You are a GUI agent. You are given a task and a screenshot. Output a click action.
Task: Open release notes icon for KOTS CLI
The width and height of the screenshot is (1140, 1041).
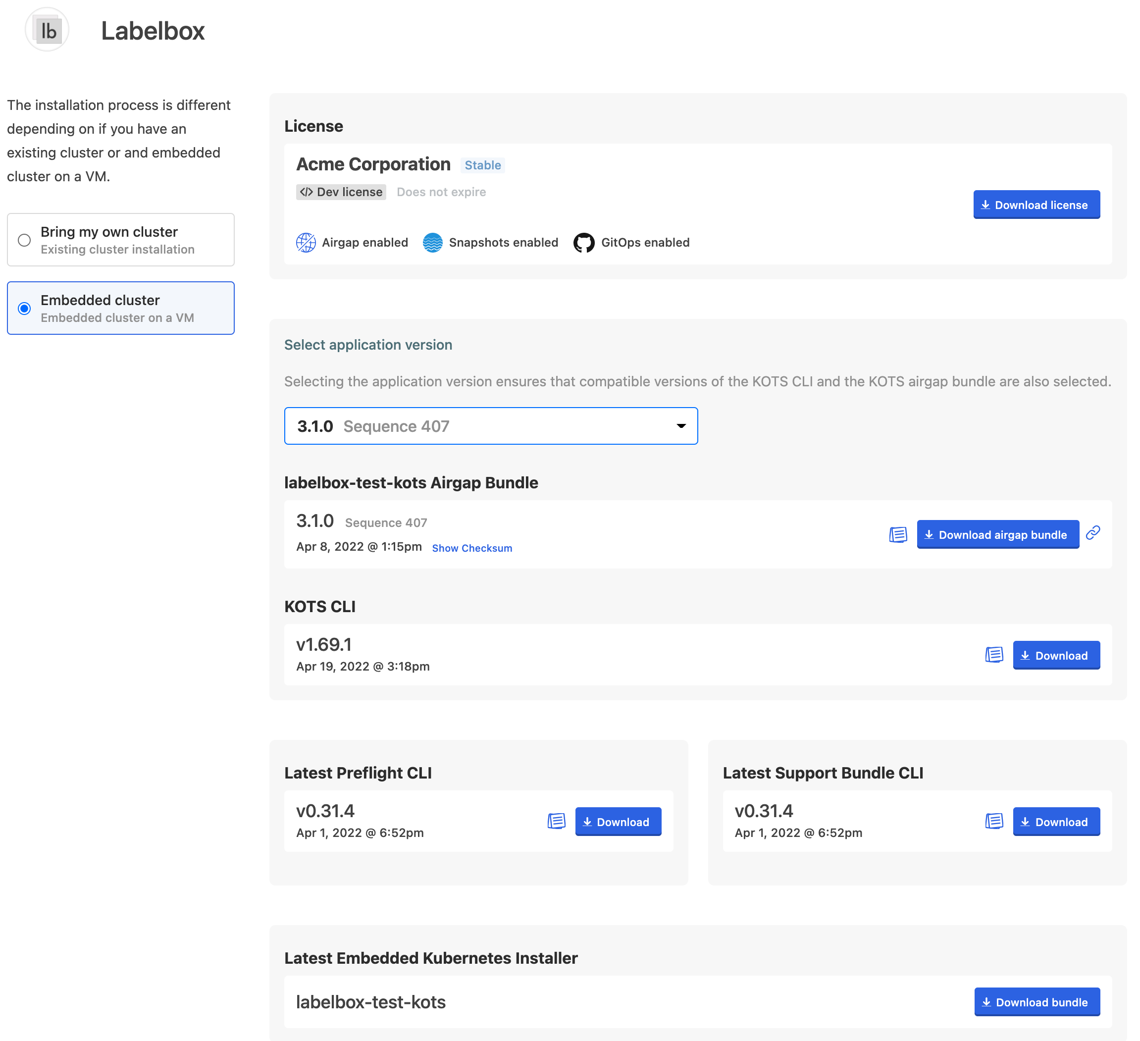pyautogui.click(x=994, y=655)
